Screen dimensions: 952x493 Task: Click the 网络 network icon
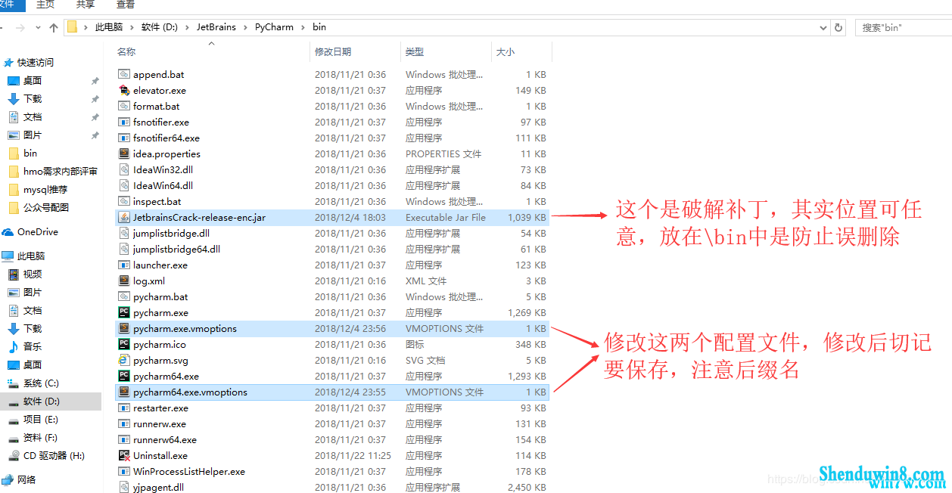[8, 479]
